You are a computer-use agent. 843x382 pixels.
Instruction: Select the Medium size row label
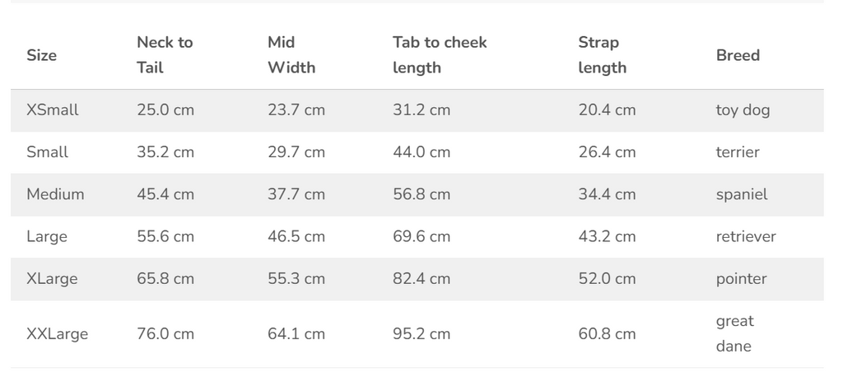[55, 194]
